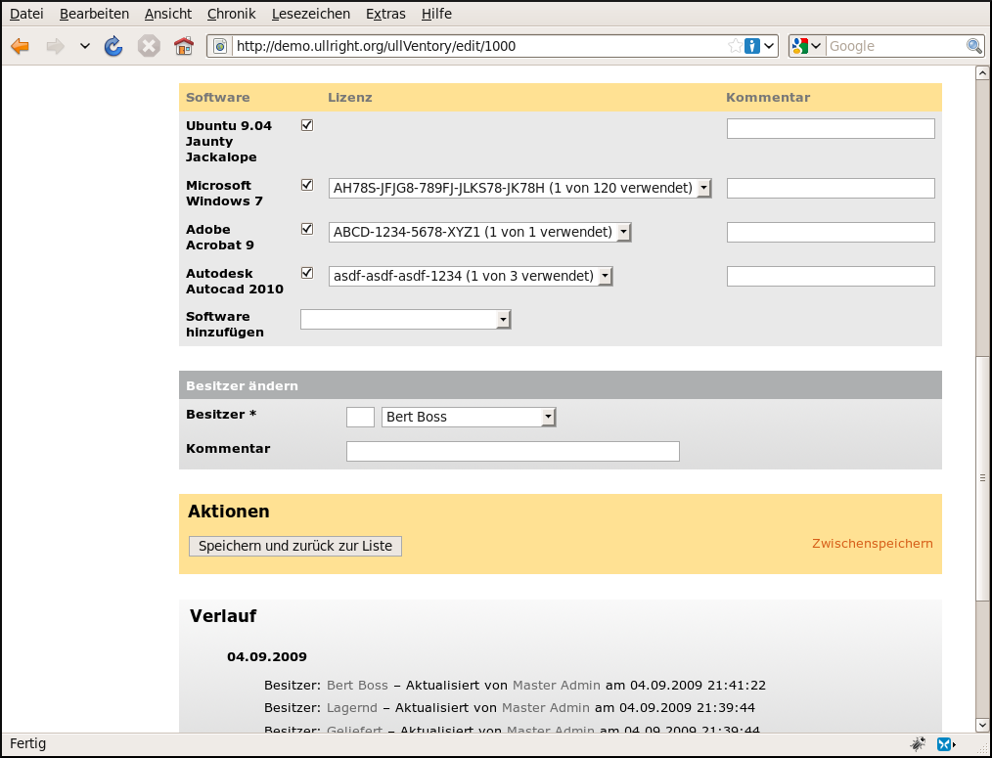Screen dimensions: 992x758
Task: Click the Reload page icon
Action: click(x=113, y=46)
